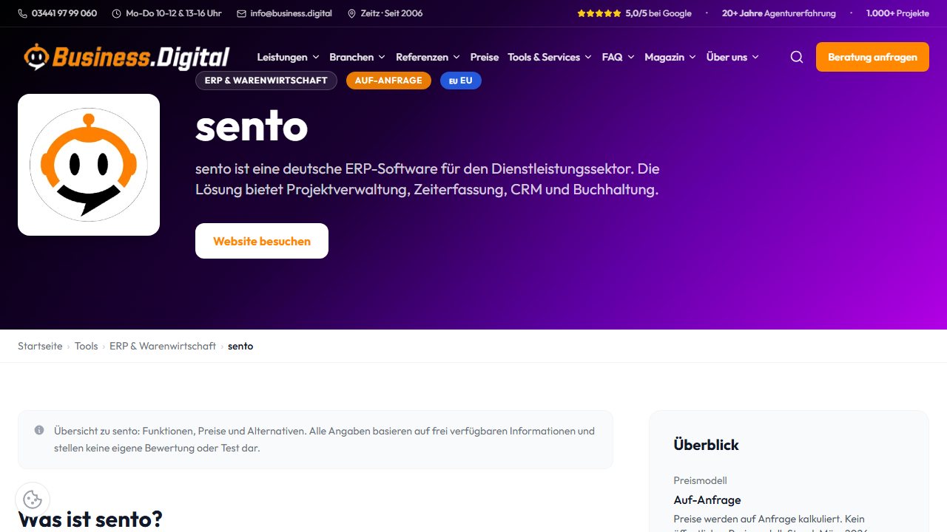Open cookie settings icon

tap(33, 499)
